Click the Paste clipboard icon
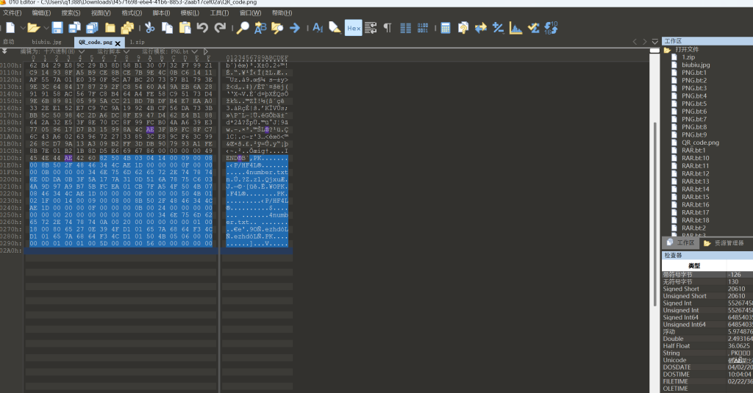Image resolution: width=753 pixels, height=393 pixels. 185,28
